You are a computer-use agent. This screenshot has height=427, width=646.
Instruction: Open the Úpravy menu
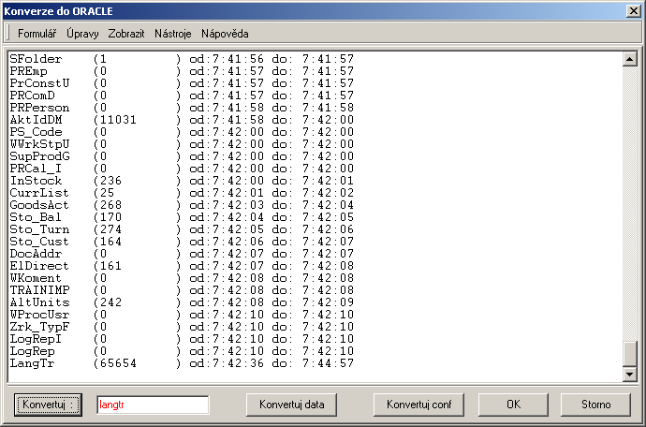(82, 34)
